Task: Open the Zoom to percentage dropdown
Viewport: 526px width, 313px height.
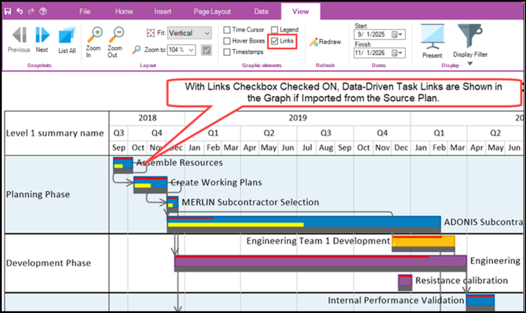Action: (191, 50)
